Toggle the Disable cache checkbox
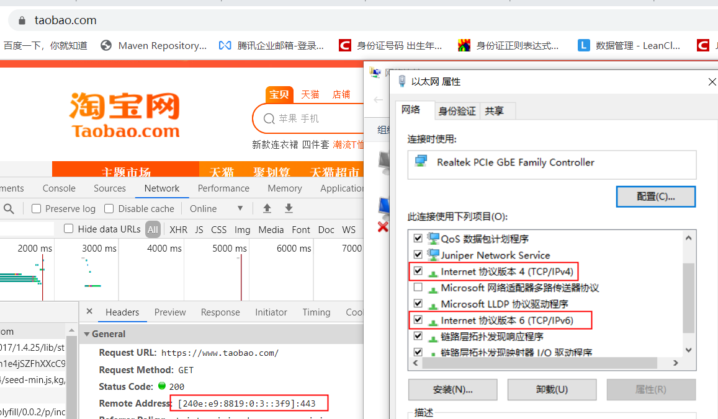 click(109, 209)
